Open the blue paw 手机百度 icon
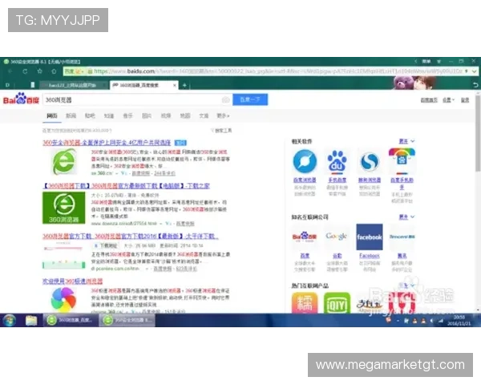The height and width of the screenshot is (385, 481). click(337, 161)
